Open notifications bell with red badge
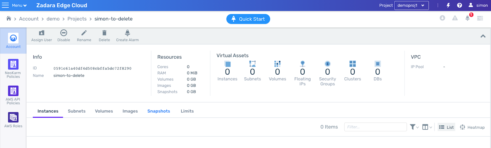The image size is (491, 148). point(468,18)
